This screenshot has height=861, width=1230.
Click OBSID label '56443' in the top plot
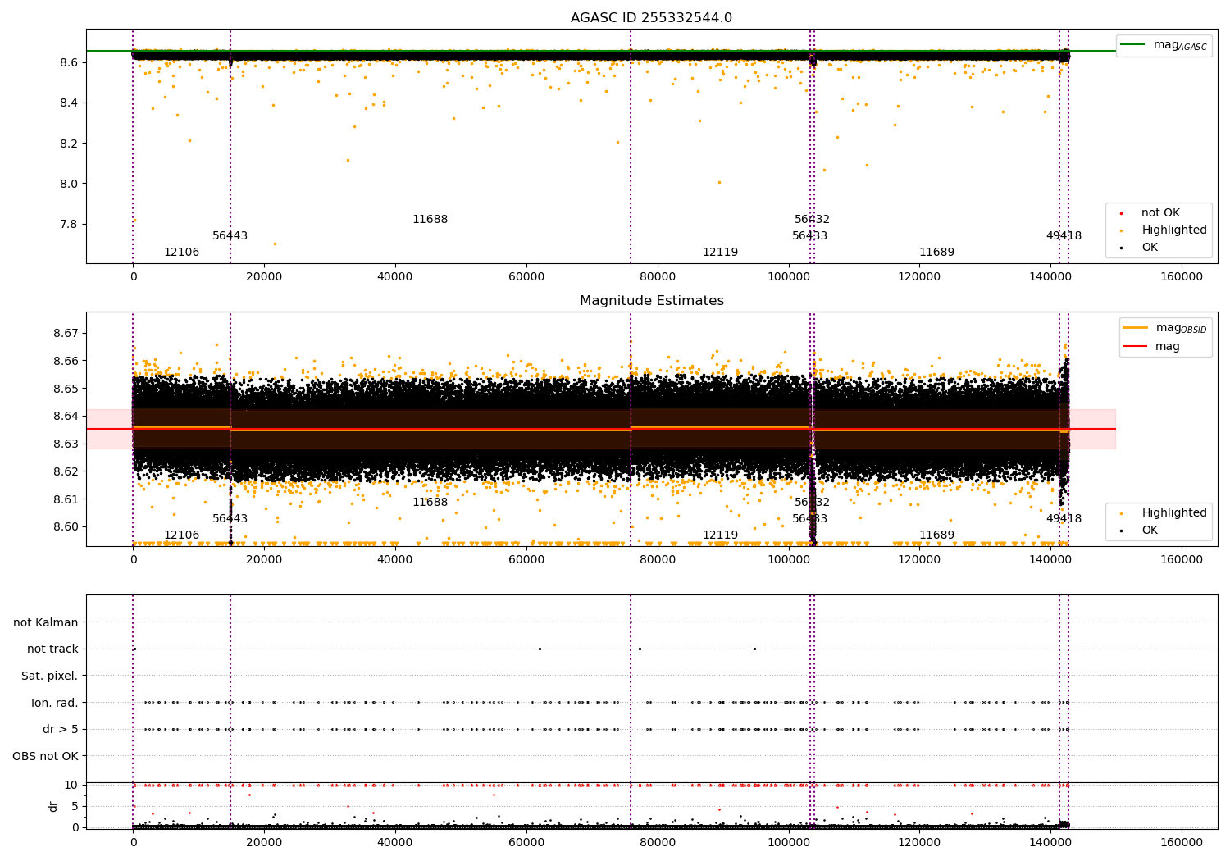(x=230, y=236)
